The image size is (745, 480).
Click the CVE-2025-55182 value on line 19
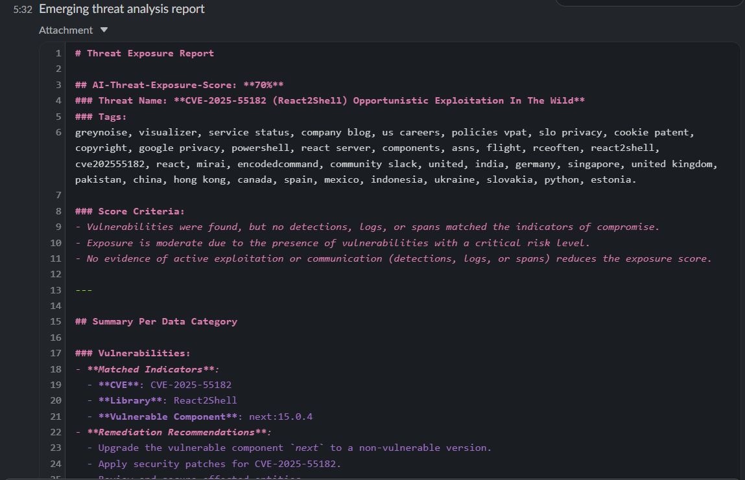[191, 385]
